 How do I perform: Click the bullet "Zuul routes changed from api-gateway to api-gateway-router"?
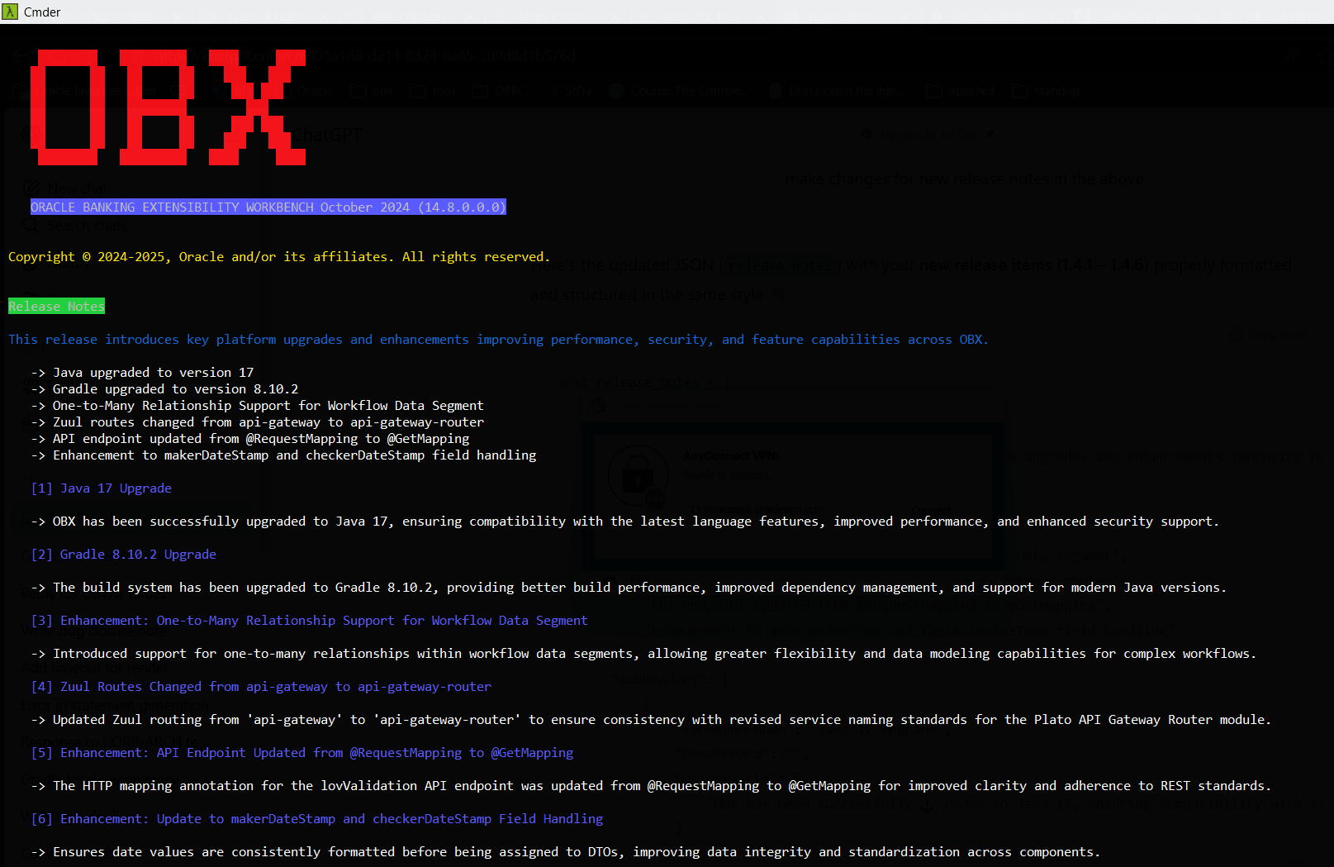click(258, 422)
